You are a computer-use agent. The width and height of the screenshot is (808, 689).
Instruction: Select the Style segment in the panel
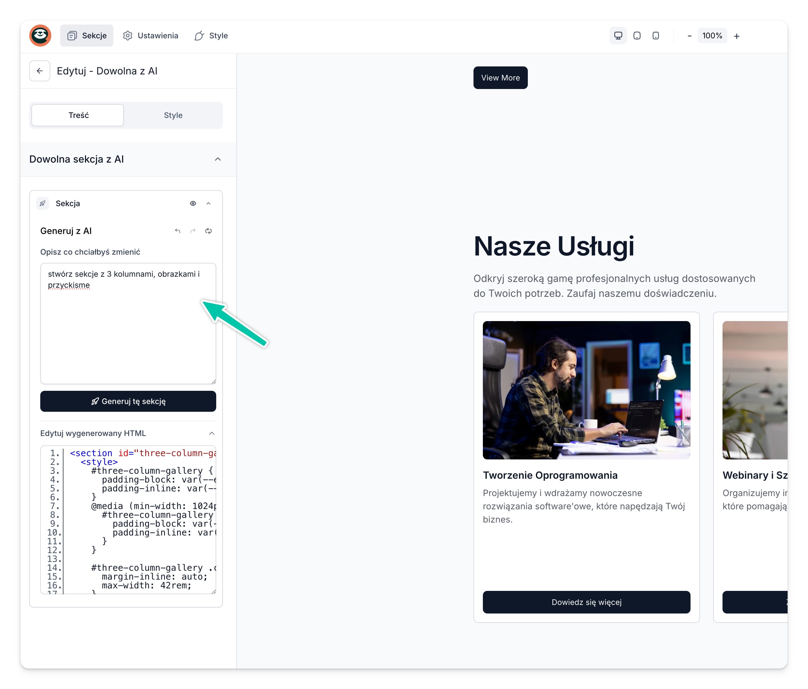pyautogui.click(x=173, y=115)
